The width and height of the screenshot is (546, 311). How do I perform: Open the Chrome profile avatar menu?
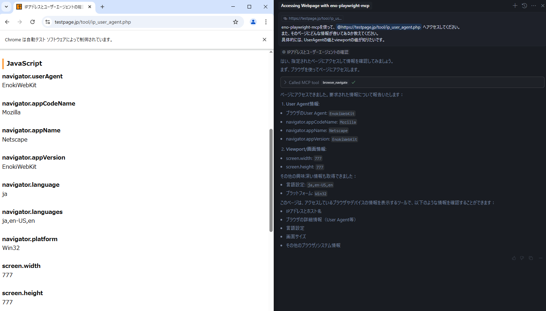click(x=253, y=22)
